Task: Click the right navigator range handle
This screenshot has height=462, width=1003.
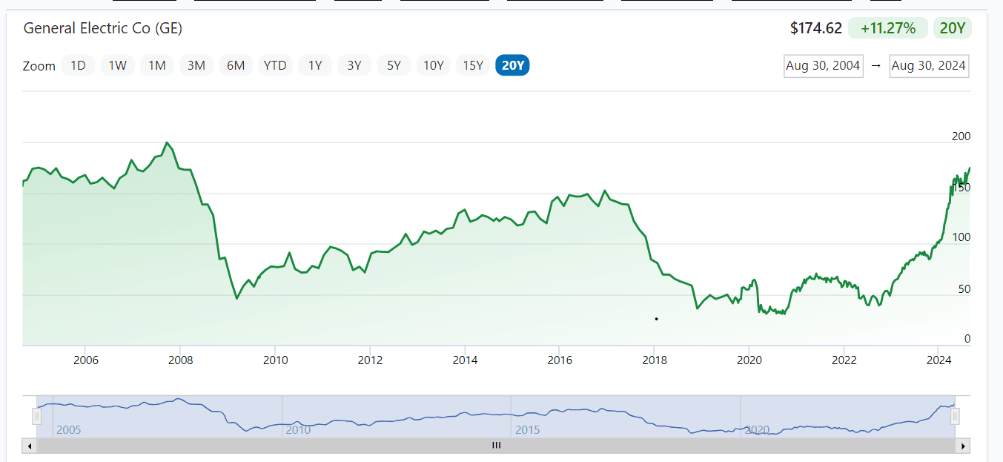Action: 955,417
